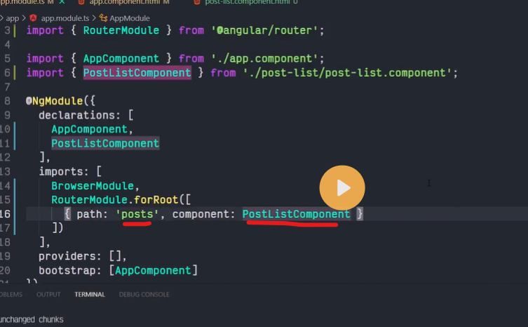Select the TERMINAL panel tab
Image resolution: width=528 pixels, height=327 pixels.
tap(90, 294)
